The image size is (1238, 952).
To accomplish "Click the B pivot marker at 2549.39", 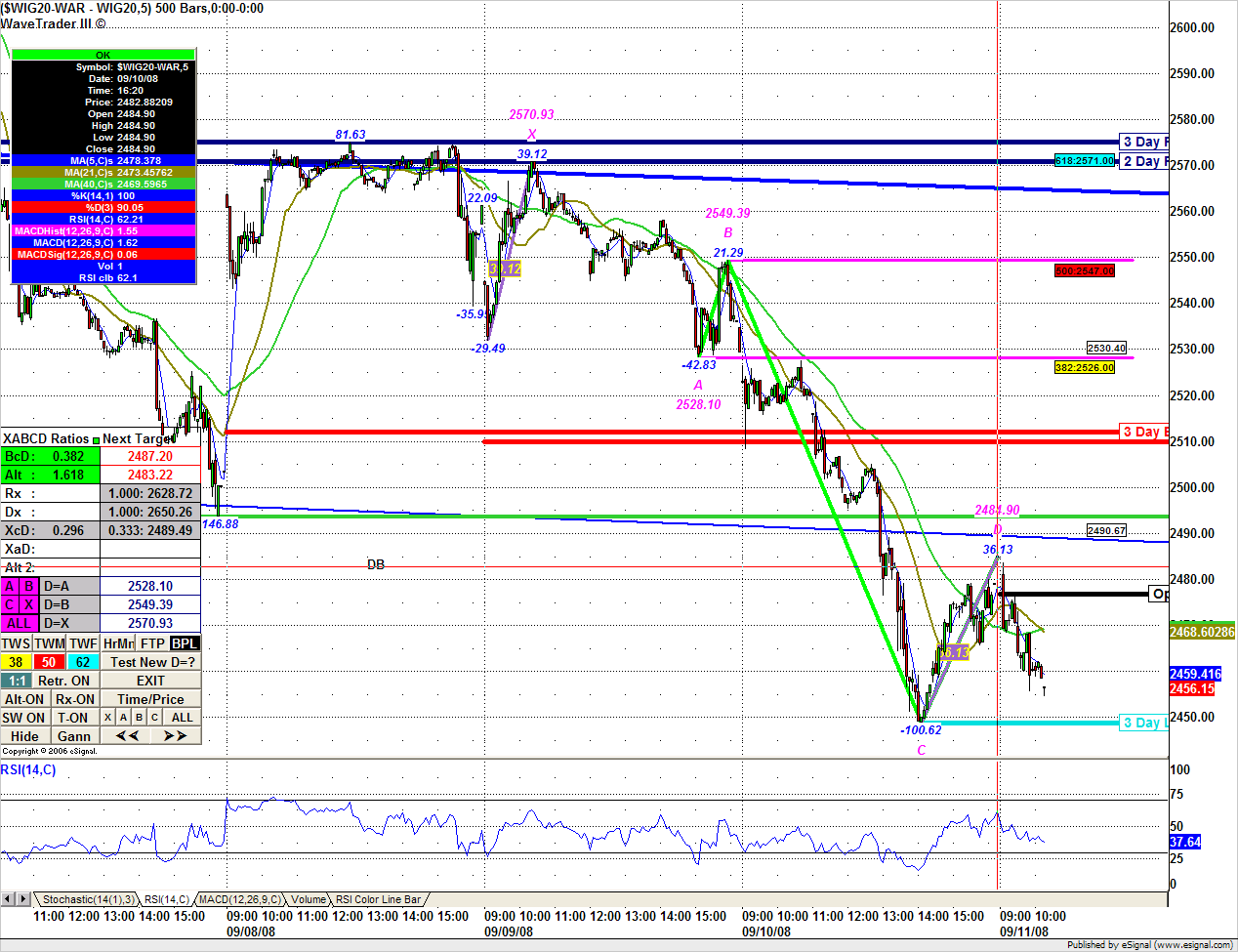I will [727, 233].
